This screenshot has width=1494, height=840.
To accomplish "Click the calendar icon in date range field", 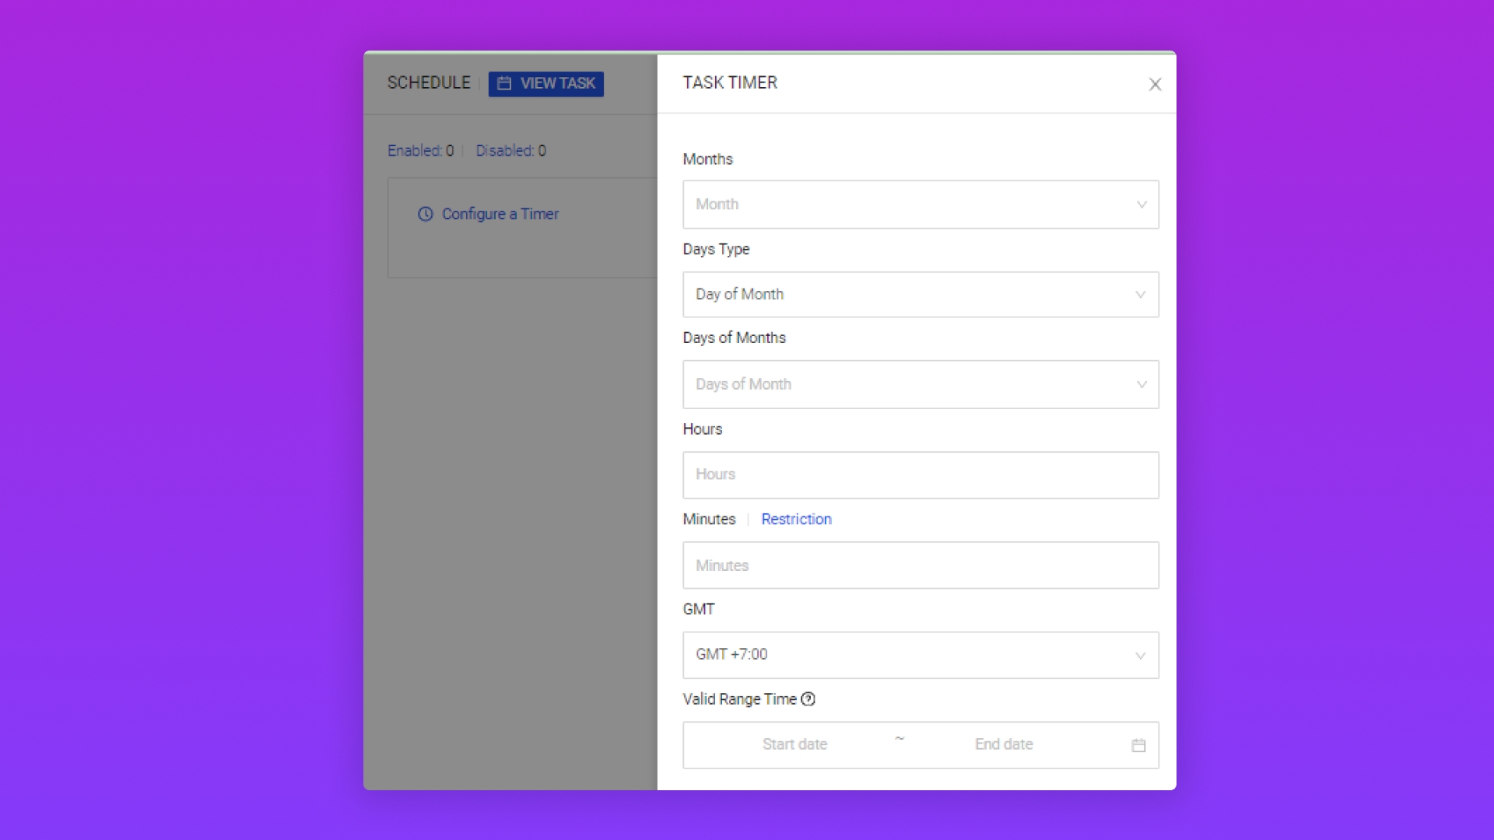I will pyautogui.click(x=1138, y=745).
